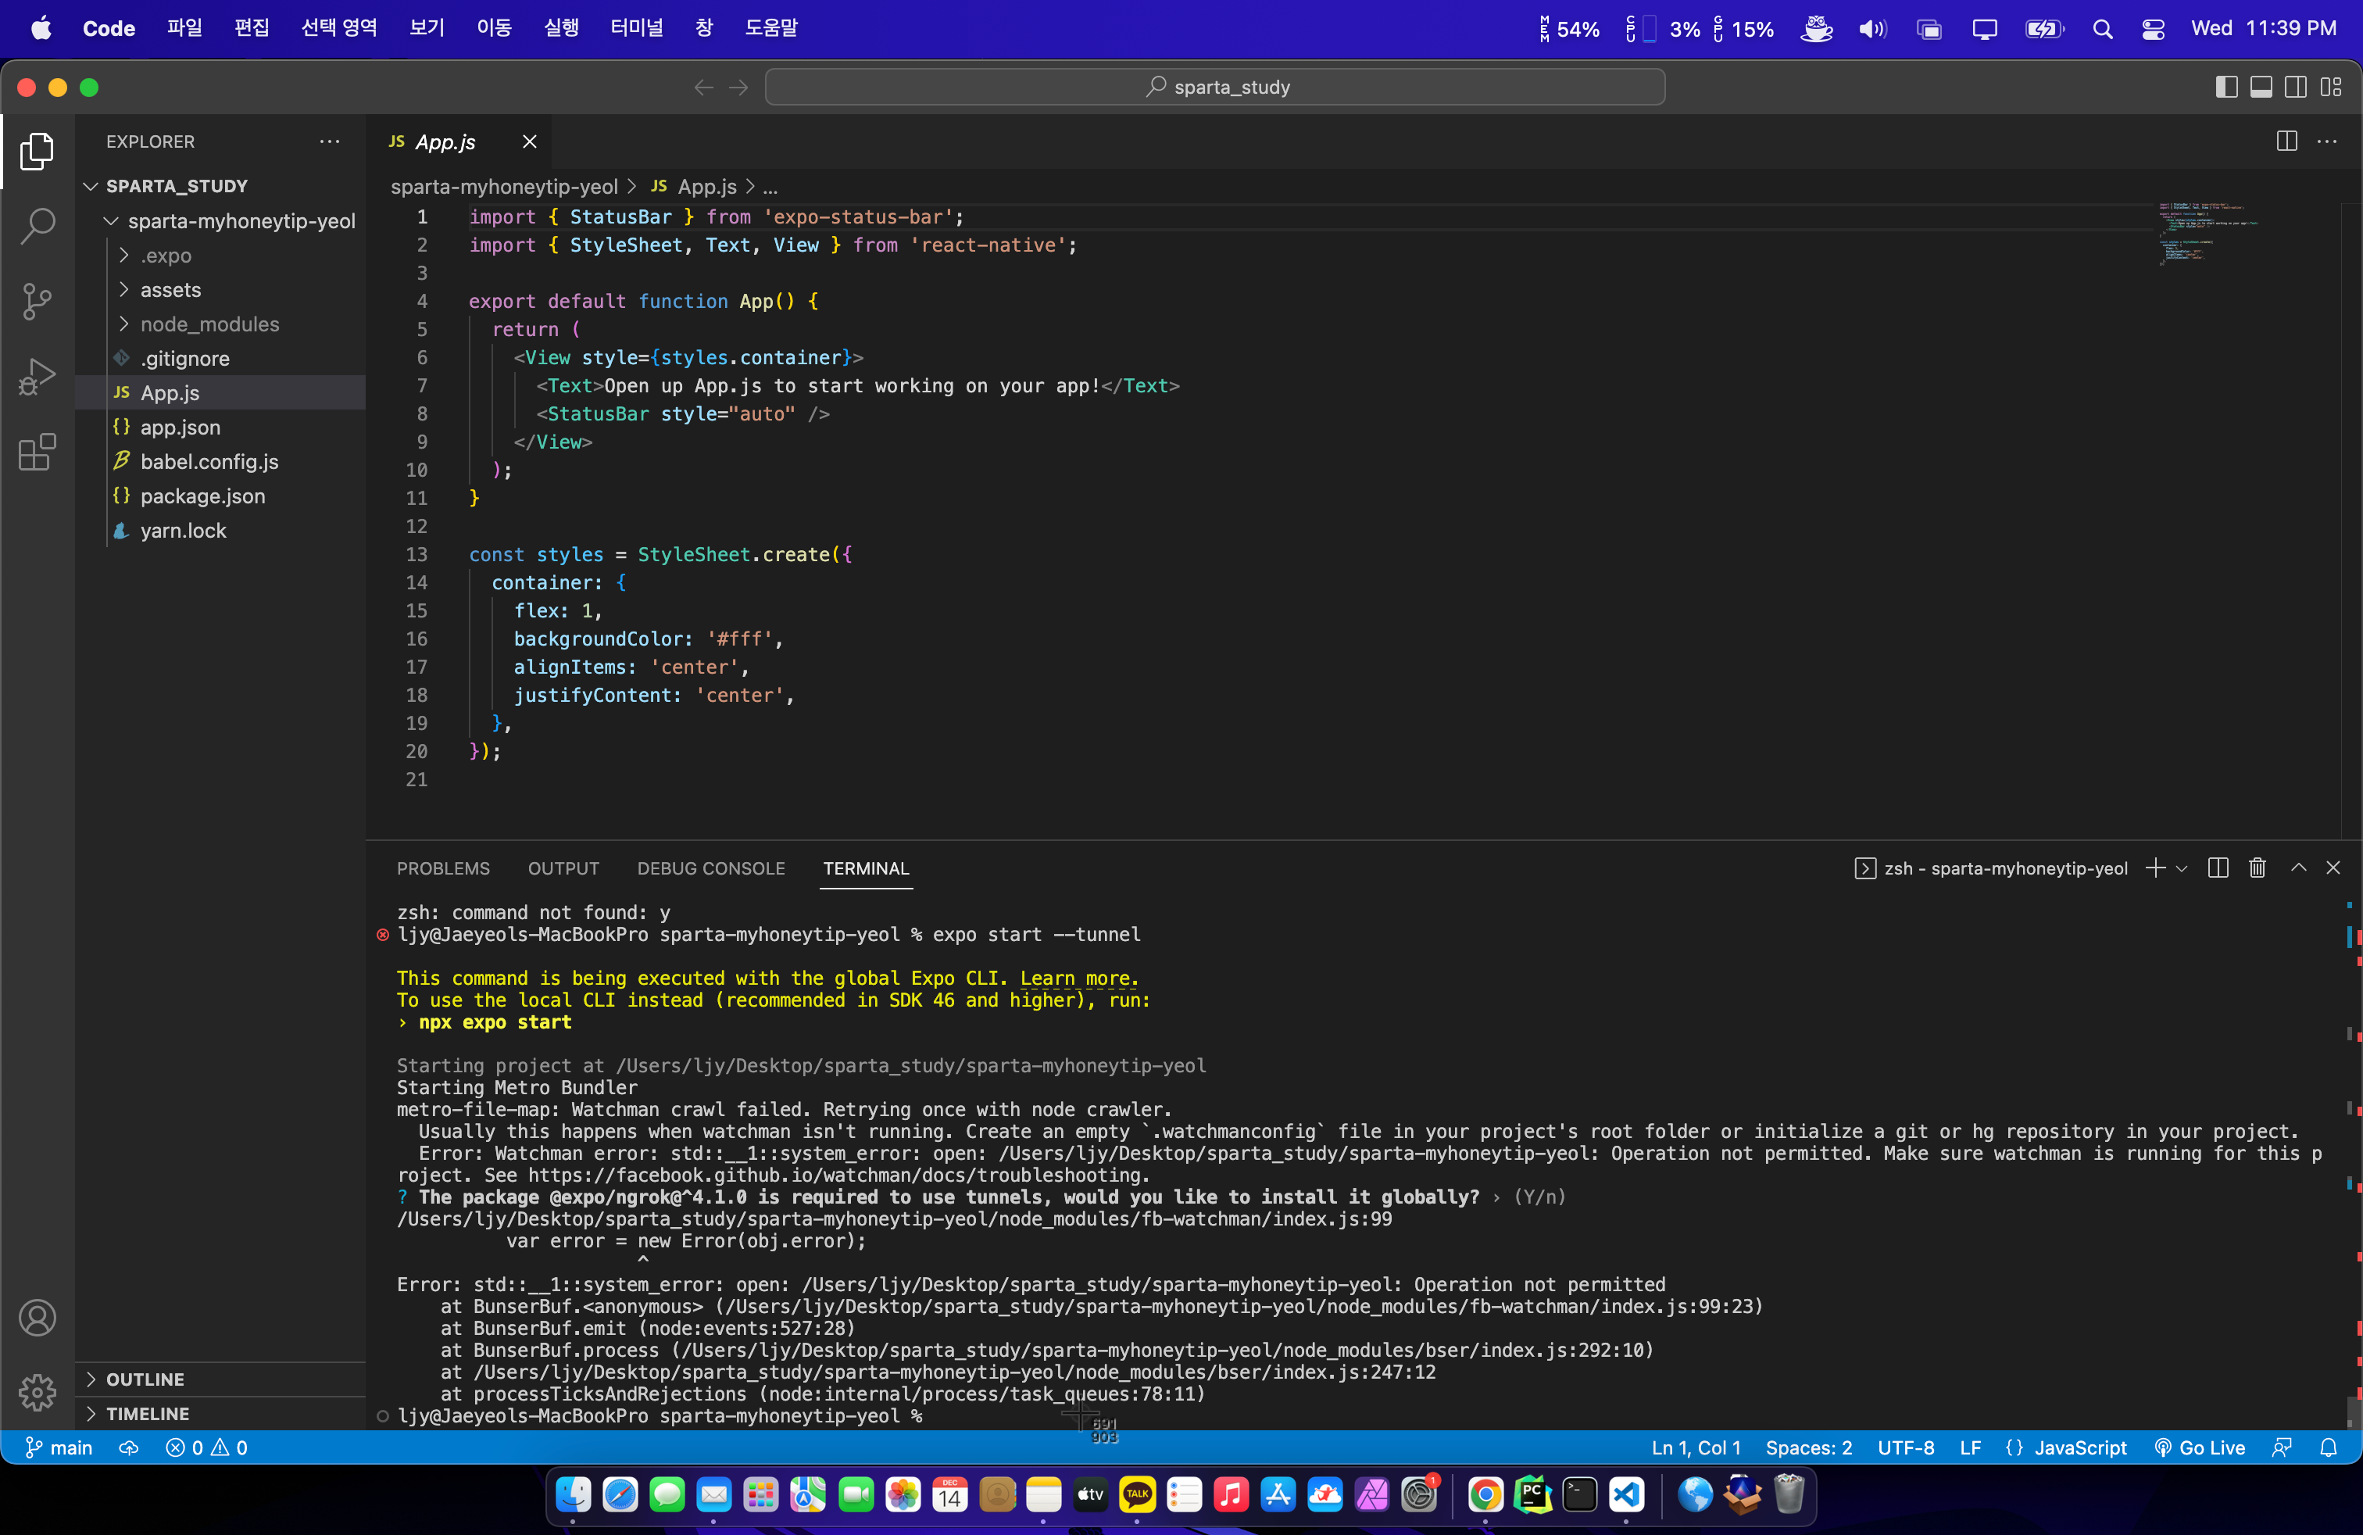Screen dimensions: 2363x1535
Task: Kill the terminal with trash icon
Action: pyautogui.click(x=2257, y=869)
